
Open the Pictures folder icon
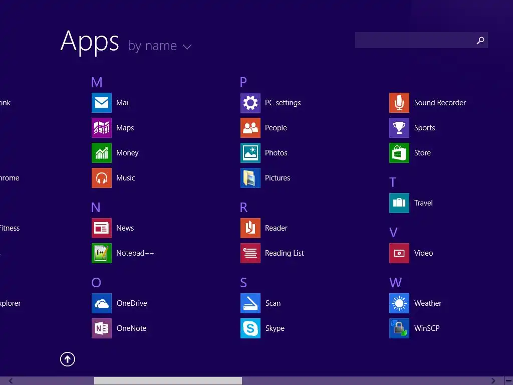(250, 178)
